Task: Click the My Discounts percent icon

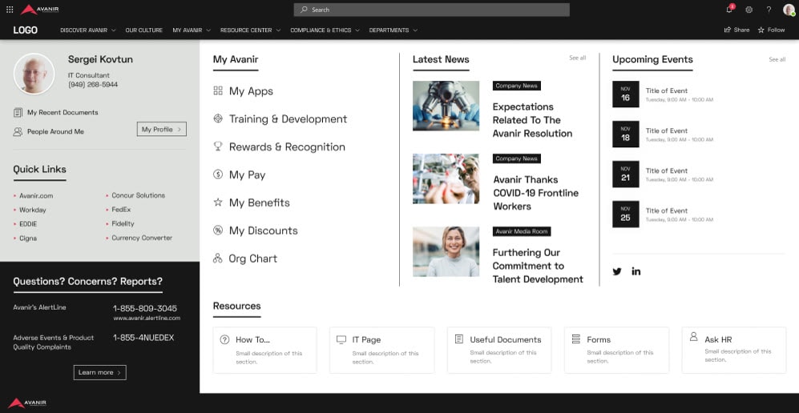Action: pos(218,231)
